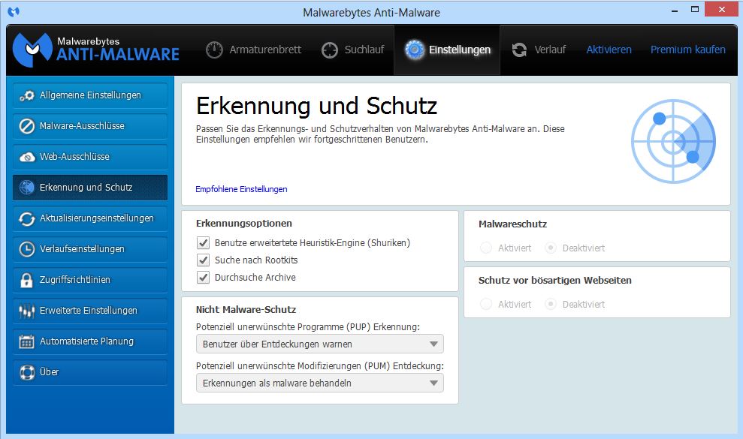Click the title bar Malwarebytes app icon
Viewport: 743px width, 439px height.
pos(14,11)
